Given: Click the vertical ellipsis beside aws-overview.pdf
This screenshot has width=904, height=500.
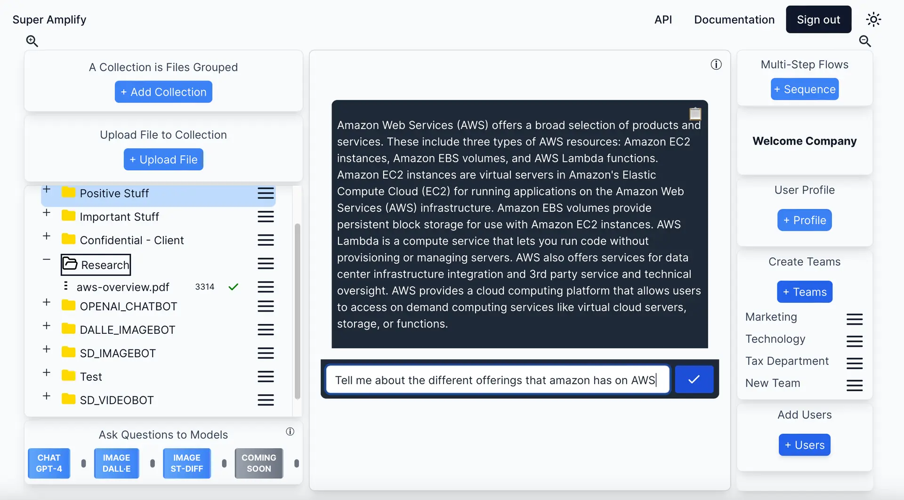Looking at the screenshot, I should coord(65,286).
